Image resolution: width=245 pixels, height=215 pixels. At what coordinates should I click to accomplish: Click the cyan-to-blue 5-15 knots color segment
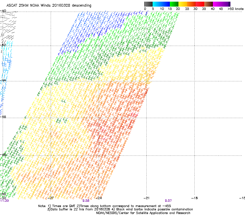(161, 4)
